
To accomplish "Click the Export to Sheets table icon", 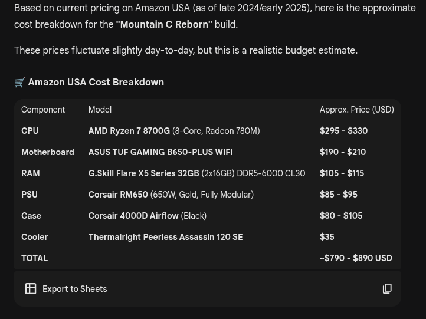I will pos(31,289).
